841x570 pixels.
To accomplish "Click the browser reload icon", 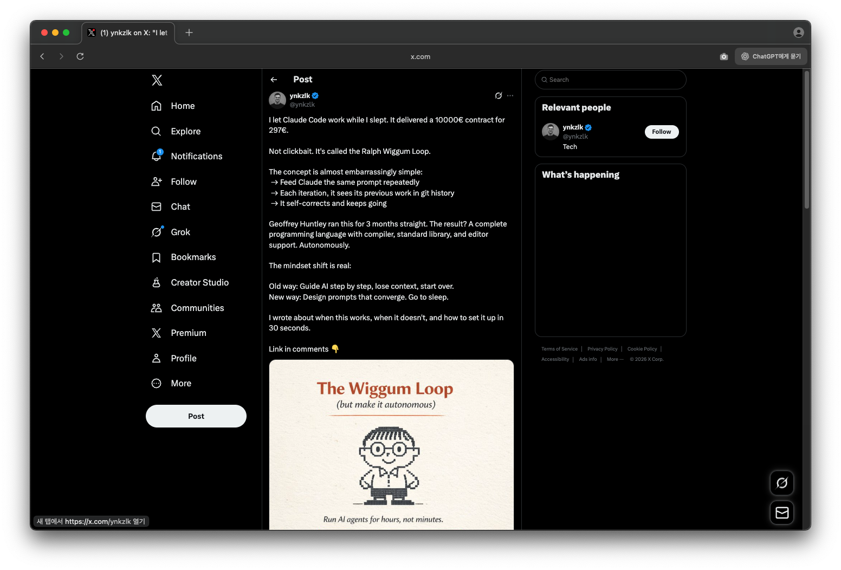I will (80, 56).
